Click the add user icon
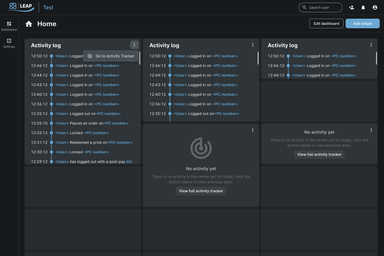Screen dimensions: 384x256 [351, 7]
